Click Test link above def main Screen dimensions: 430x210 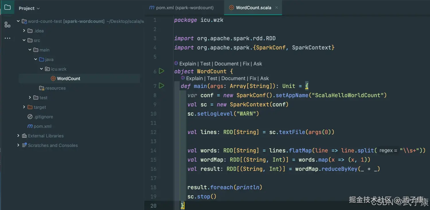212,78
